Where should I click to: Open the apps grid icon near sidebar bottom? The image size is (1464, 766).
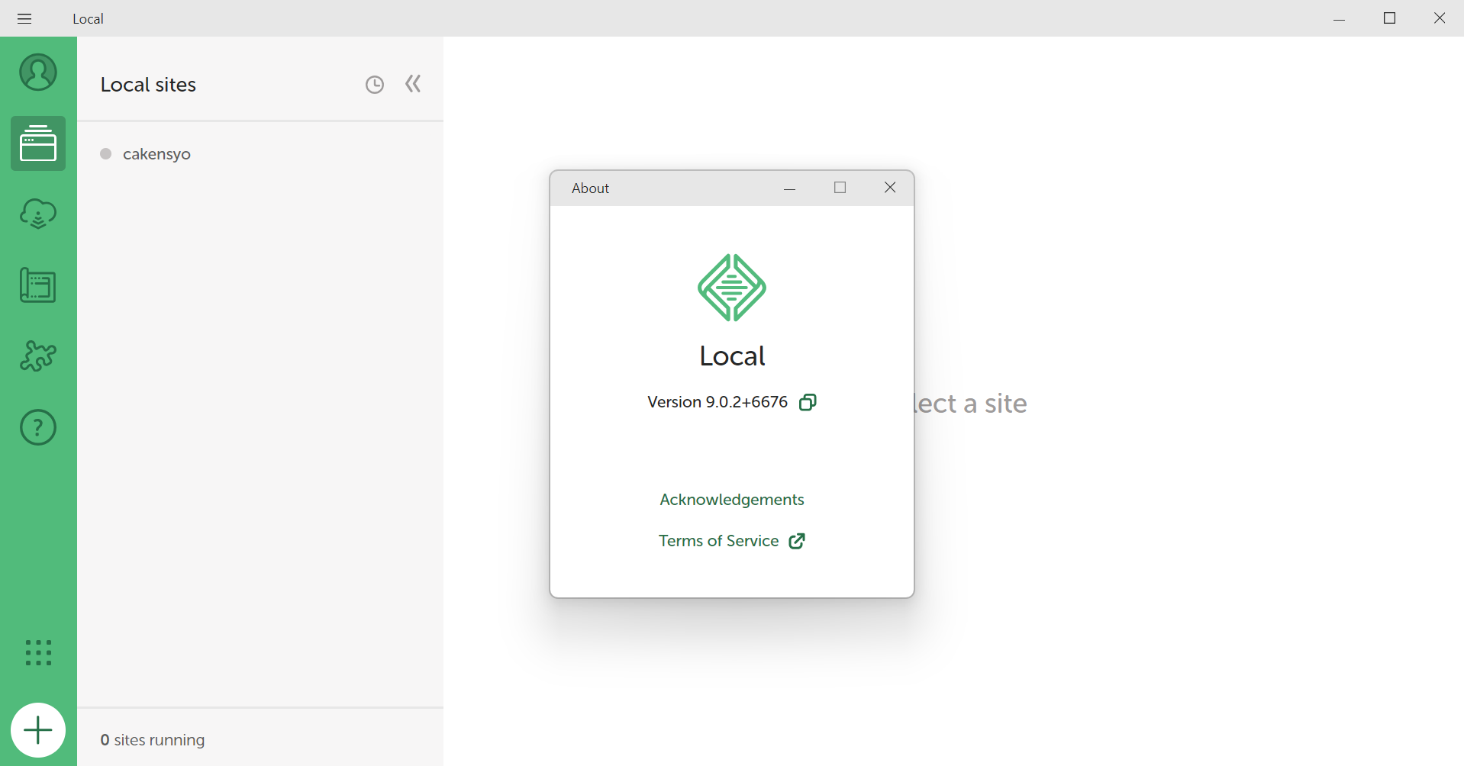coord(37,653)
